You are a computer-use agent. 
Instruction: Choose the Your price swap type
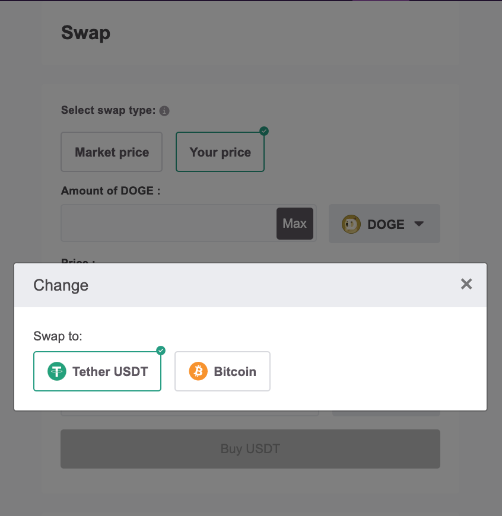coord(220,152)
